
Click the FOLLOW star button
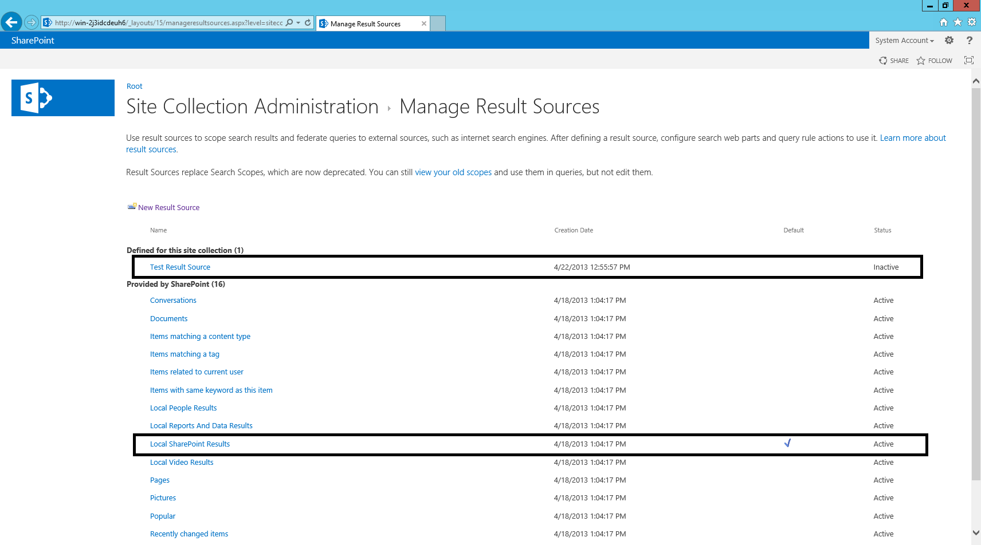click(934, 61)
